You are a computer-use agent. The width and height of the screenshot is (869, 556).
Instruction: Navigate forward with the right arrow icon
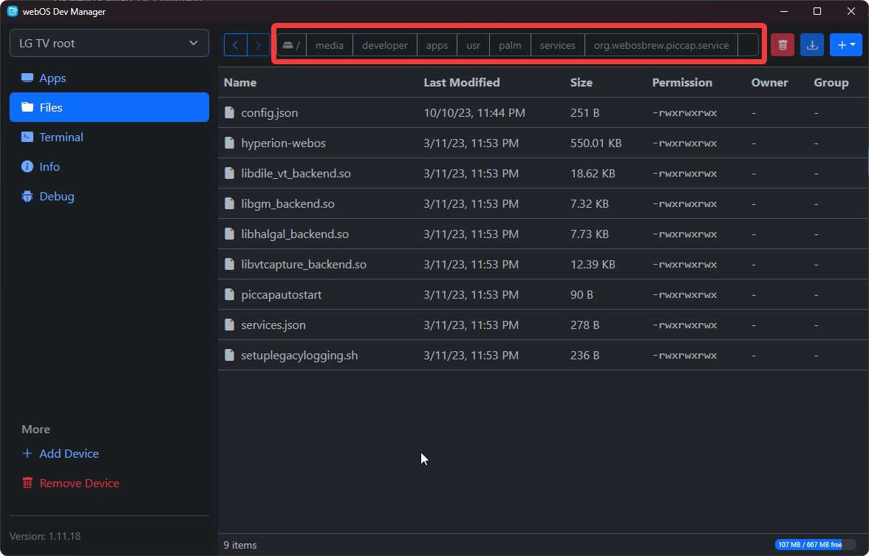click(x=257, y=44)
